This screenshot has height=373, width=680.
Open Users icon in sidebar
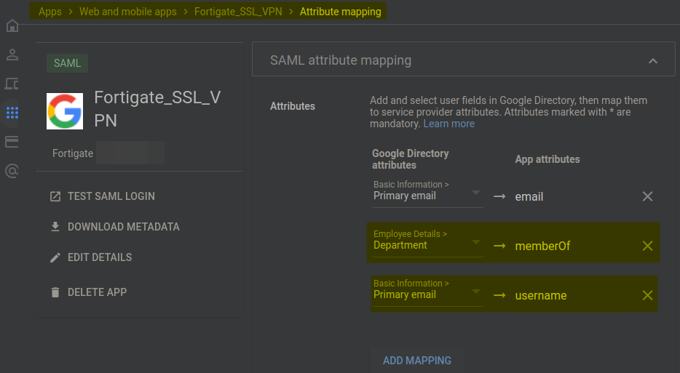12,55
